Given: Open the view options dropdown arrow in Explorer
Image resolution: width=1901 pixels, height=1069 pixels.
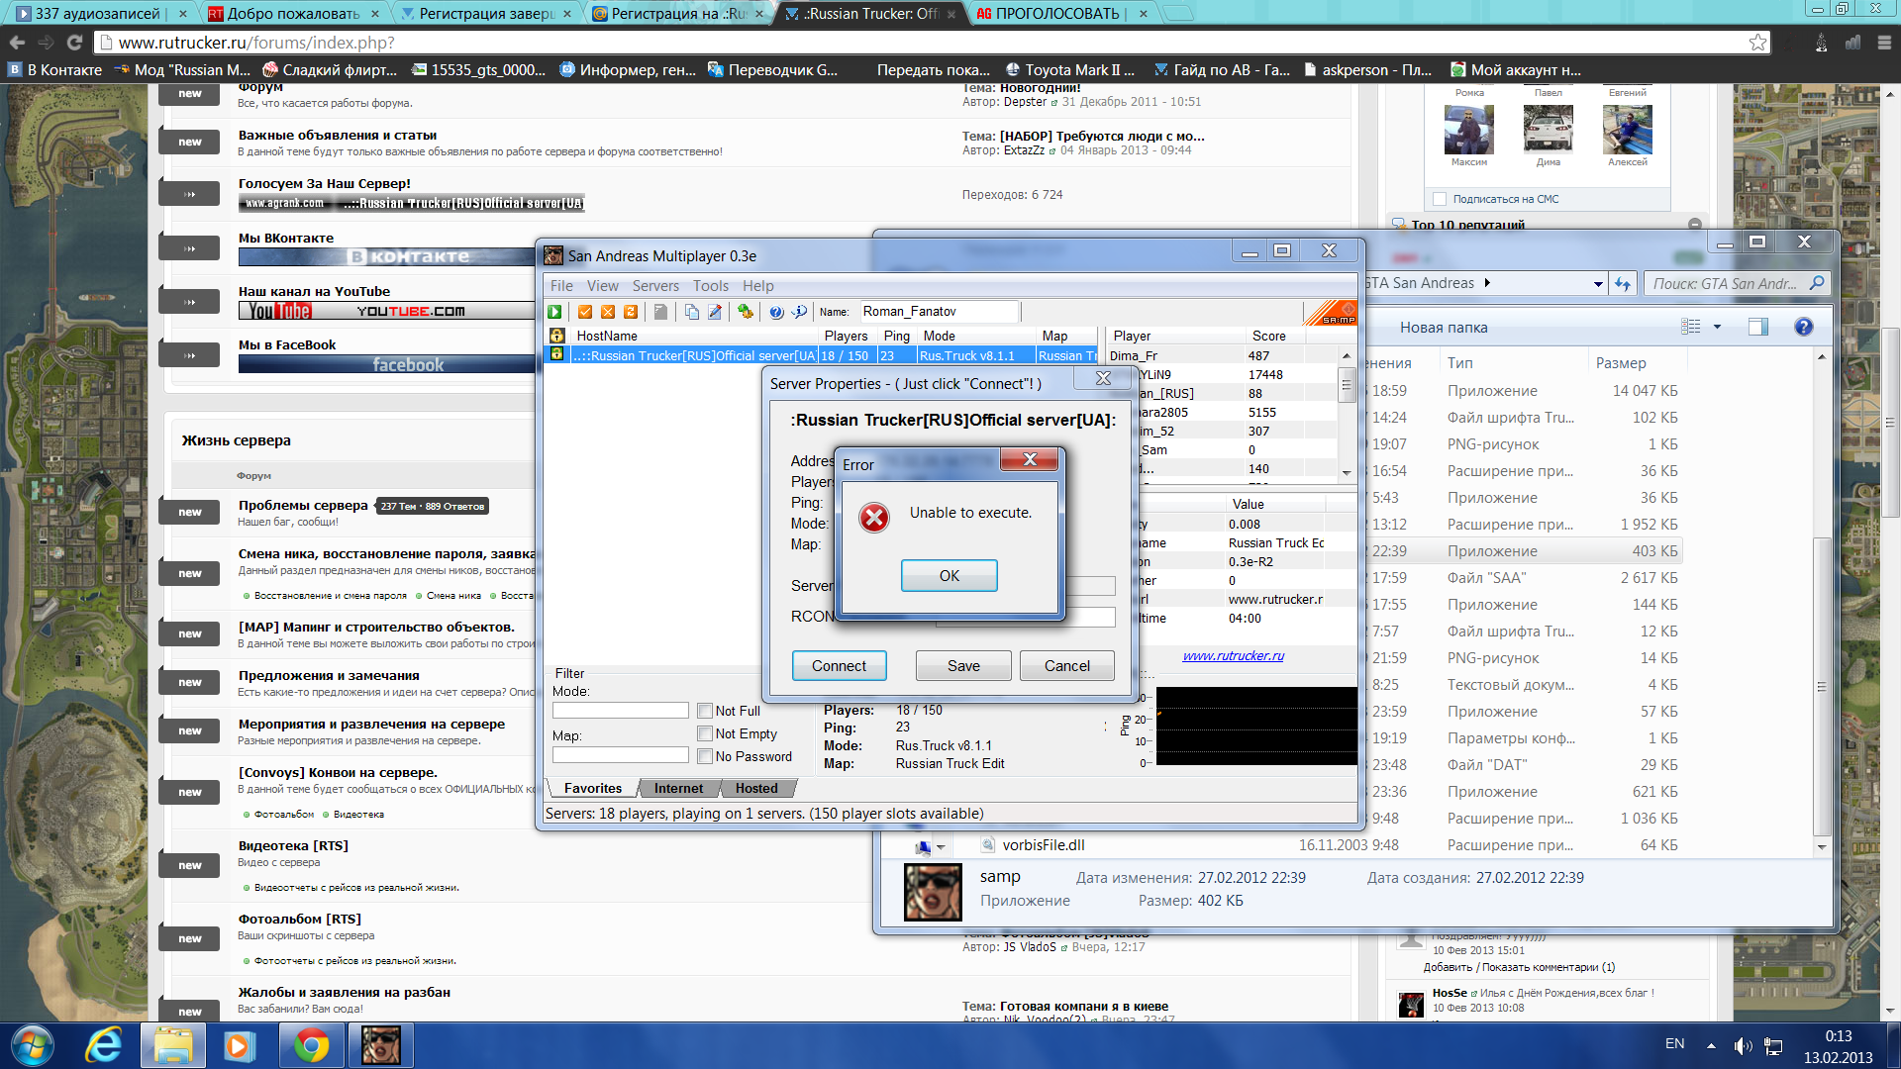Looking at the screenshot, I should click(1718, 327).
